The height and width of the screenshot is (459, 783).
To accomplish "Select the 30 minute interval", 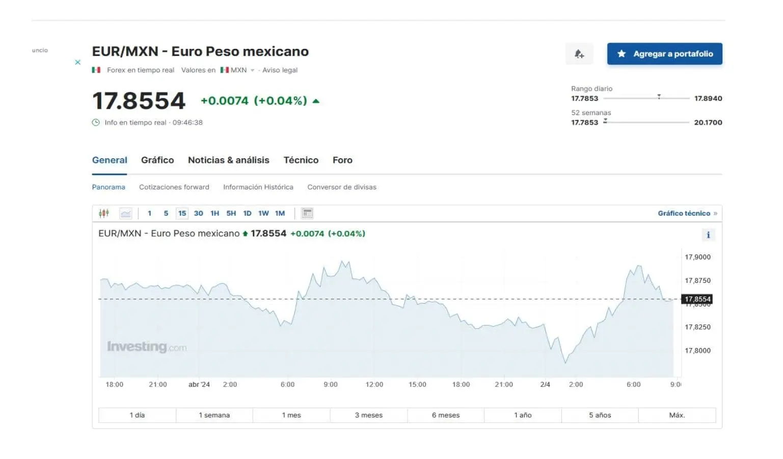I will (x=198, y=213).
